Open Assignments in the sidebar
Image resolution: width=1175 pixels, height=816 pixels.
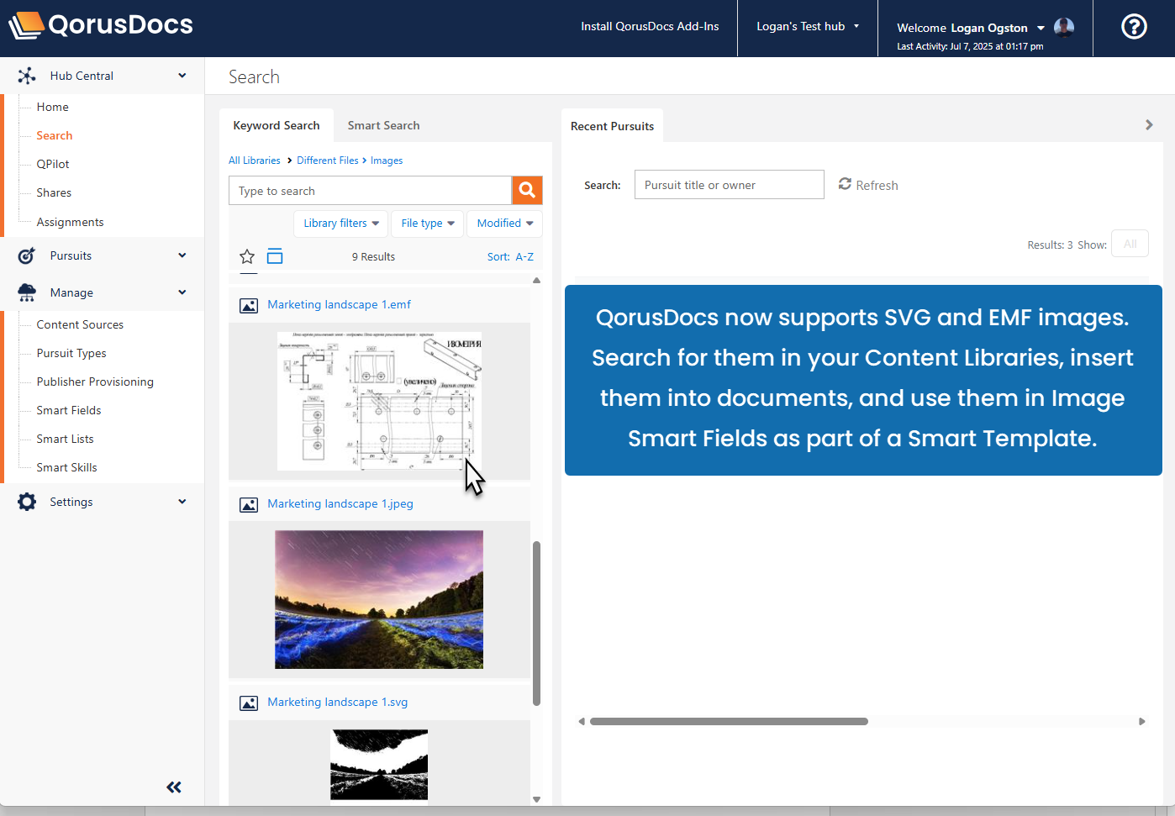[71, 222]
